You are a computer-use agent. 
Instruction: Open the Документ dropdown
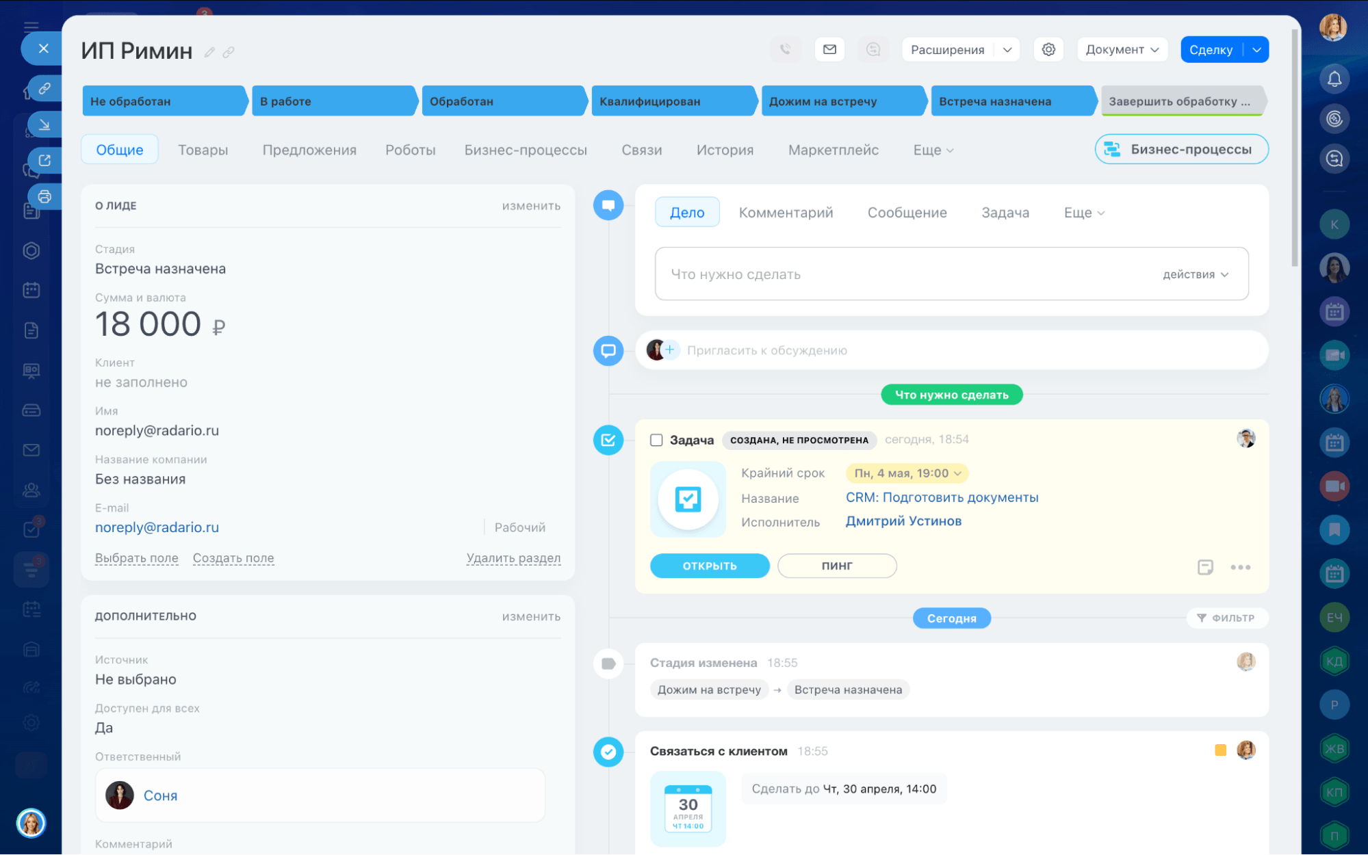point(1122,49)
